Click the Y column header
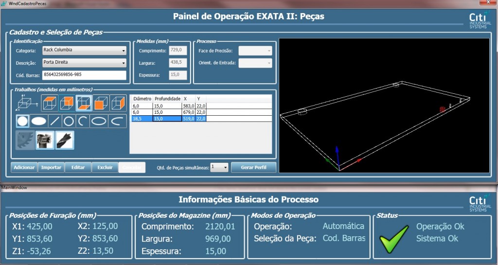 201,99
